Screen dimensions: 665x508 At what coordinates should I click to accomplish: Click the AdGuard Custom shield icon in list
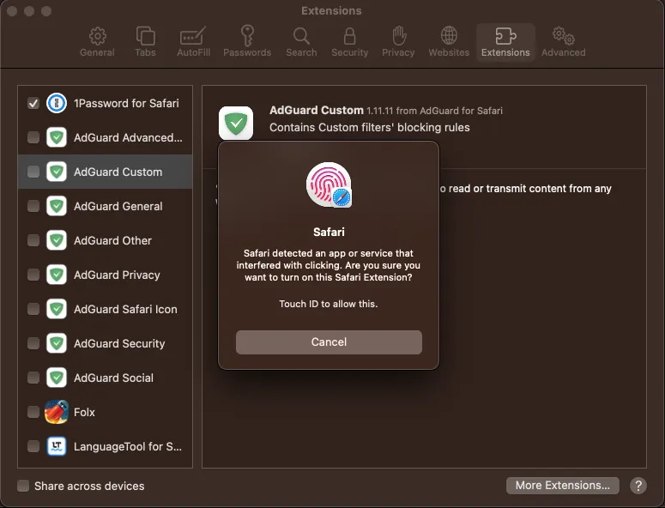(x=57, y=172)
